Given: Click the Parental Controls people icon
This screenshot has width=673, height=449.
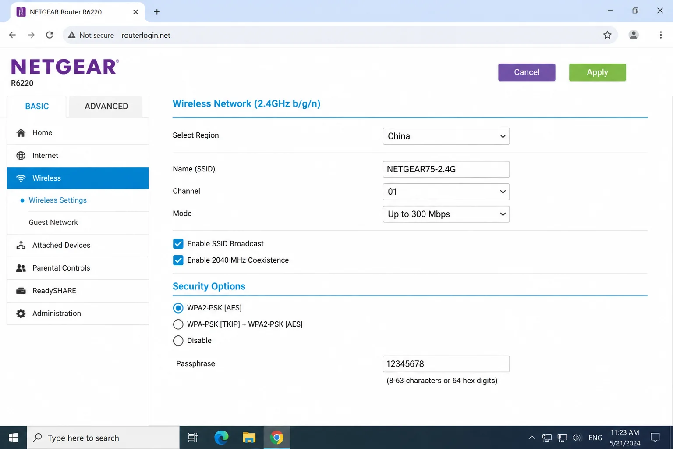Looking at the screenshot, I should (21, 268).
